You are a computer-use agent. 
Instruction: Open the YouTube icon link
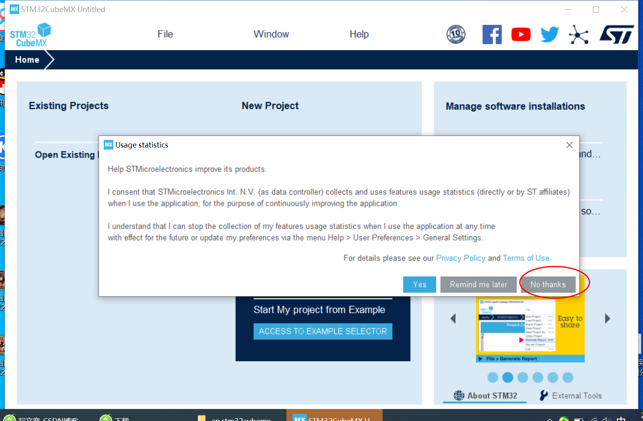point(521,34)
